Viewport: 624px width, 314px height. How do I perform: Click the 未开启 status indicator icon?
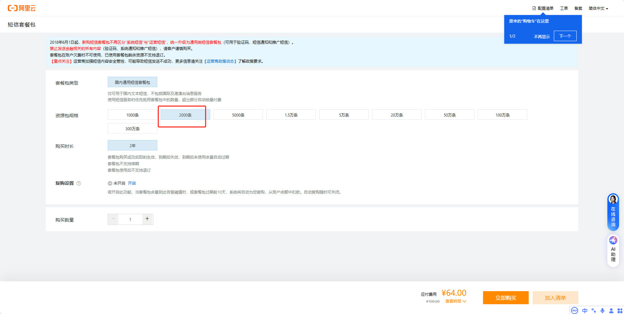tap(110, 183)
